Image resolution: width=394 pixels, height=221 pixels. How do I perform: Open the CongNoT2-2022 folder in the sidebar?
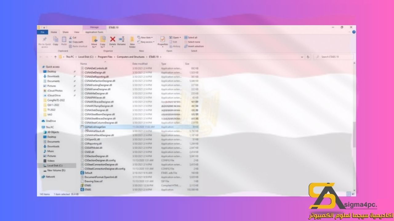[56, 100]
